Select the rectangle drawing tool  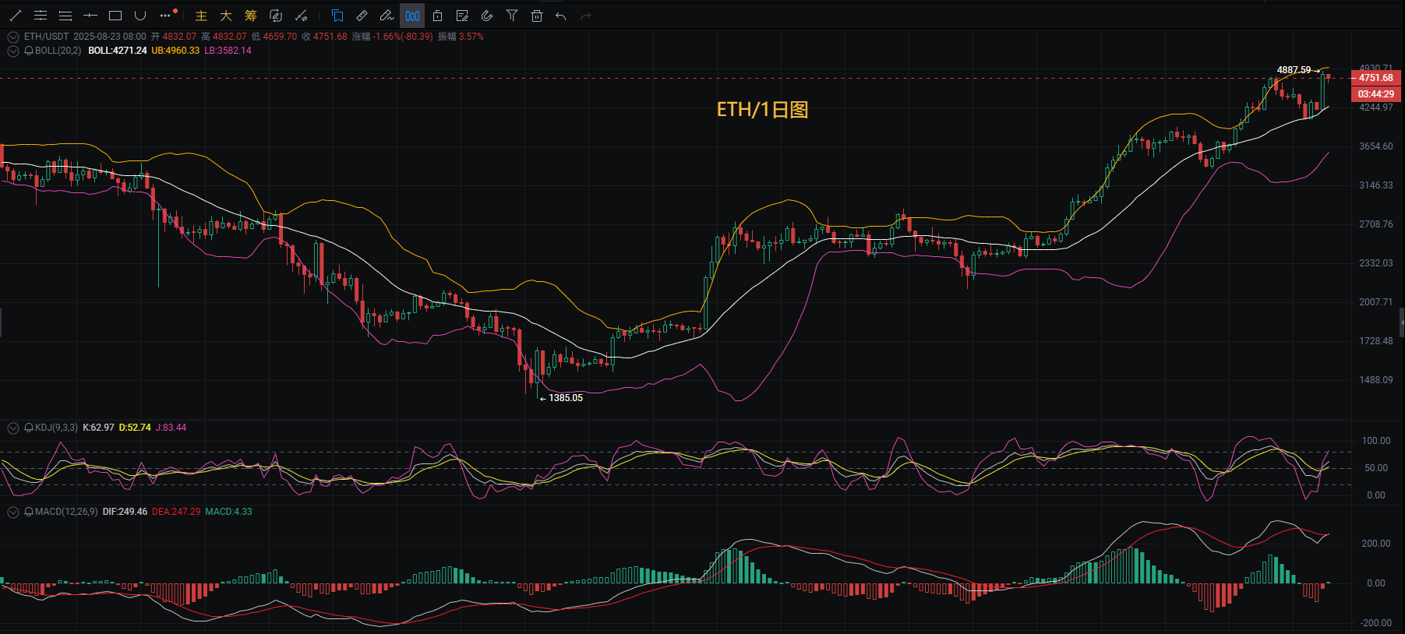[115, 16]
